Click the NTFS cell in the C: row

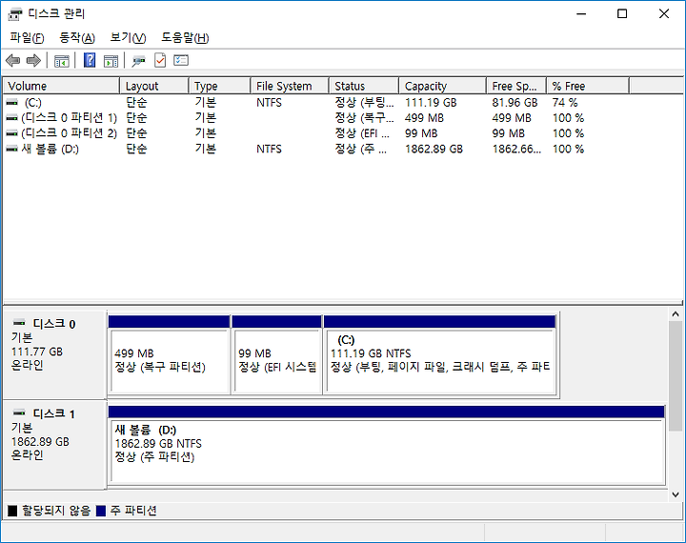pos(269,102)
